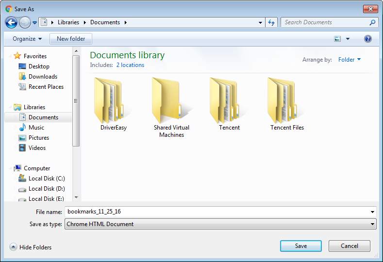The width and height of the screenshot is (383, 262).
Task: Collapse the pane with Hide Folders
Action: [x=31, y=247]
